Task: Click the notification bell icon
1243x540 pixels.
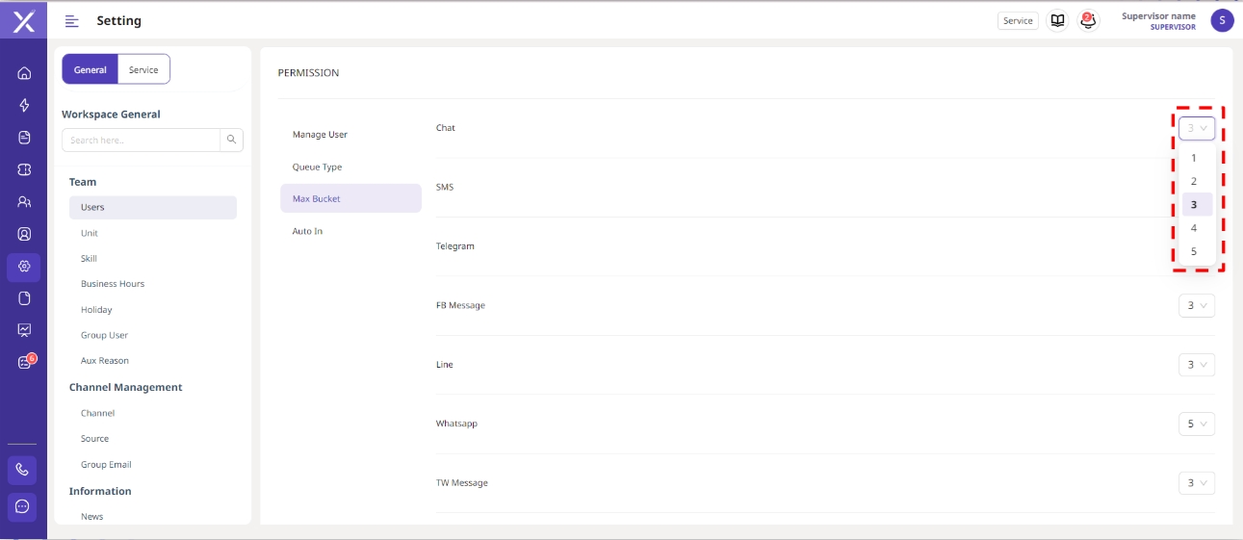Action: pyautogui.click(x=1088, y=20)
